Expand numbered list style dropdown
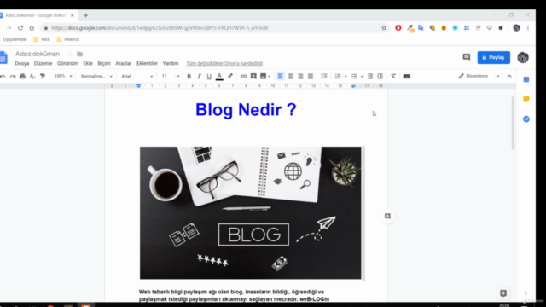This screenshot has width=546, height=307. [x=346, y=77]
